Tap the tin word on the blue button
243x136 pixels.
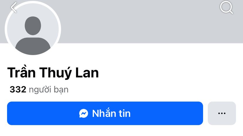pos(125,113)
